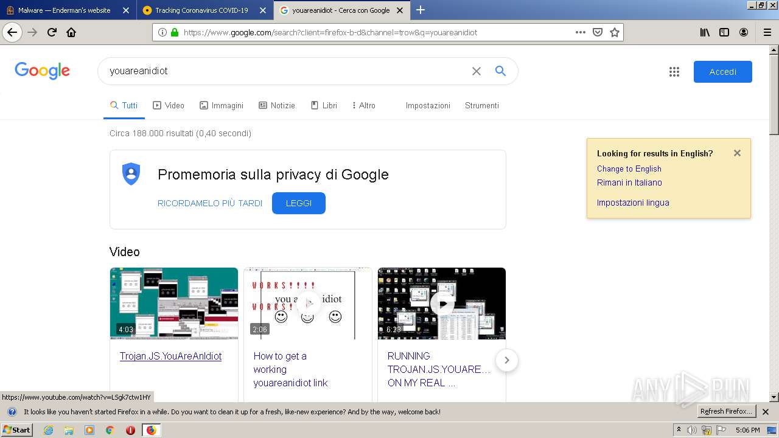Show sidebars icon in Firefox toolbar
This screenshot has height=438, width=779.
point(724,32)
